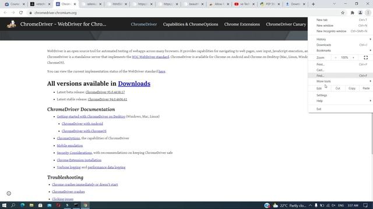
Task: Choose New Incognito window
Action: point(340,31)
